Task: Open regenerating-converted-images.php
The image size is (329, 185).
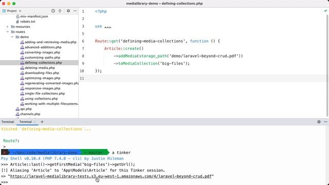Action: (x=51, y=83)
